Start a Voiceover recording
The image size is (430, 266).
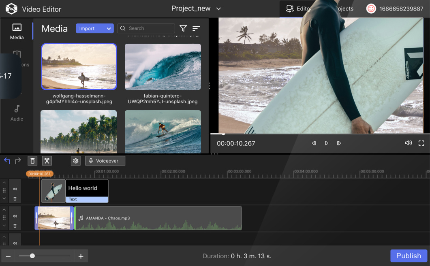click(105, 161)
